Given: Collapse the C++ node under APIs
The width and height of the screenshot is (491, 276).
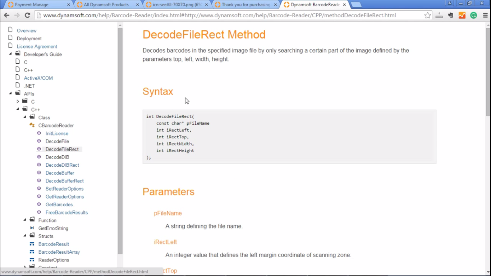Looking at the screenshot, I should [x=18, y=109].
